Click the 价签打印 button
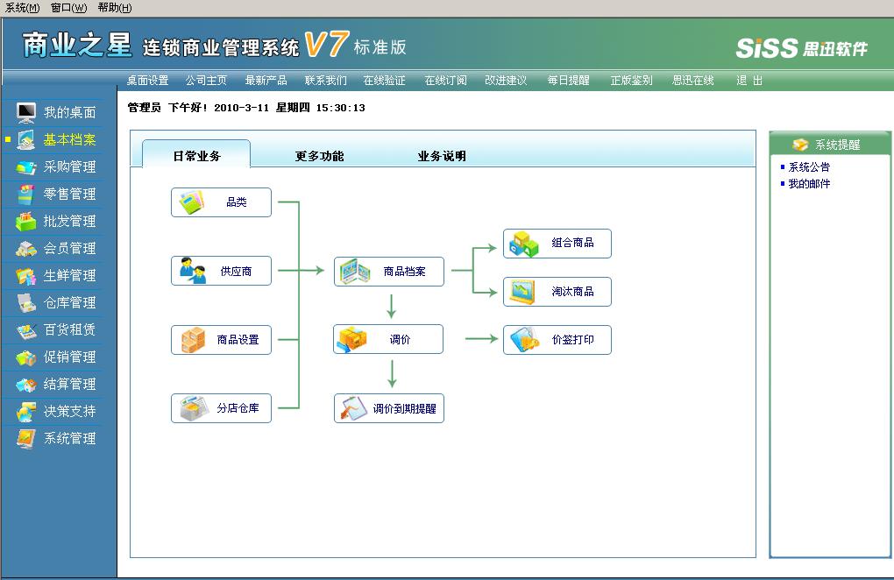The width and height of the screenshot is (894, 580). point(557,339)
